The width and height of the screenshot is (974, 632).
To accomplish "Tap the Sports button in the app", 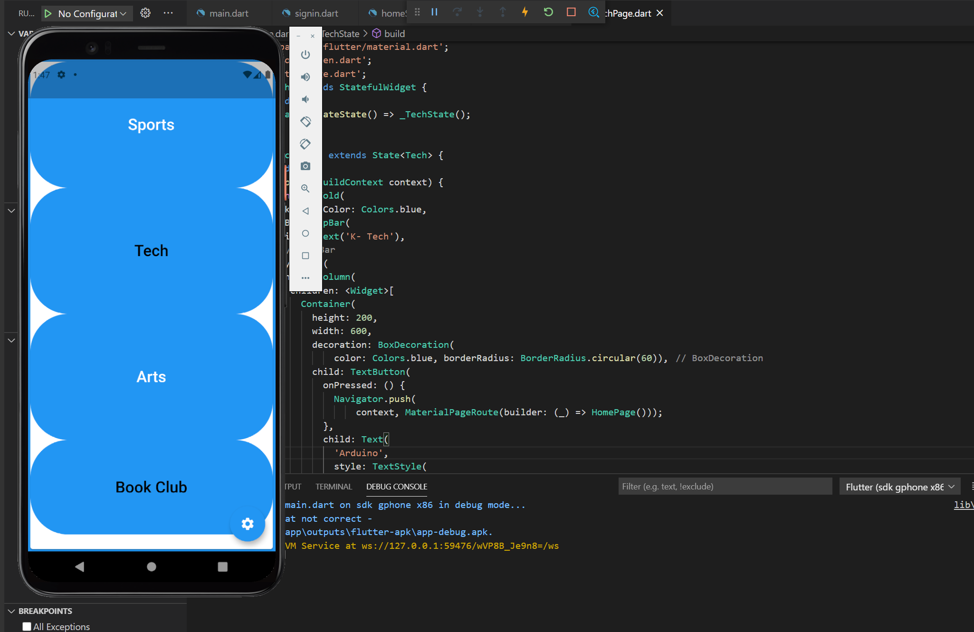I will tap(151, 125).
